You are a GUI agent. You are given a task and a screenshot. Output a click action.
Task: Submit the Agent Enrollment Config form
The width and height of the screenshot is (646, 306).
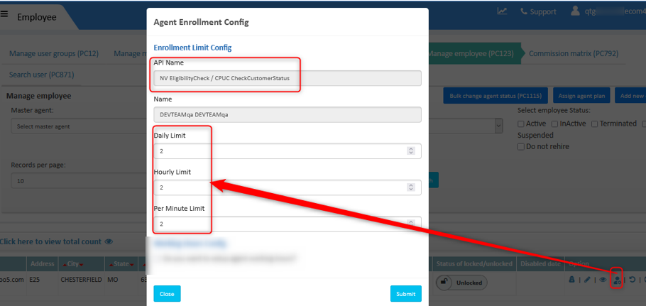pos(406,294)
